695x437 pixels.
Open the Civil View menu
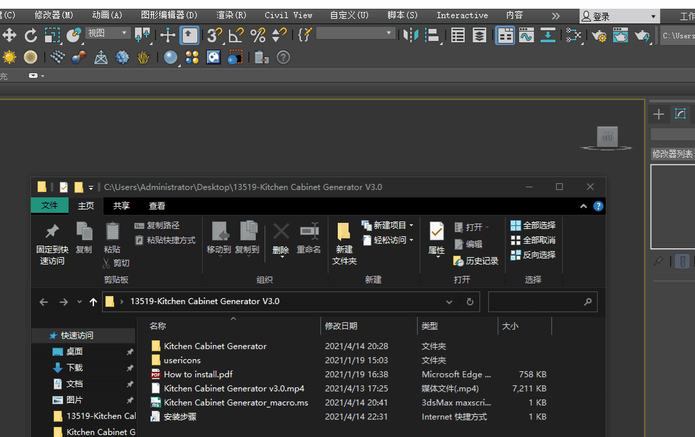(x=289, y=15)
